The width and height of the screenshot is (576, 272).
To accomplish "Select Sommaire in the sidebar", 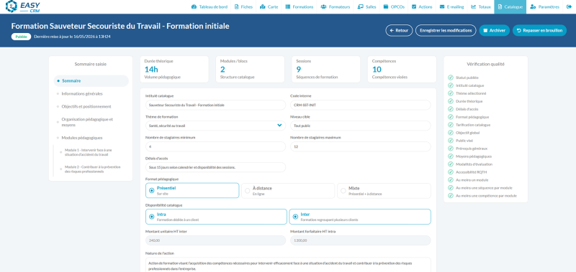I will click(x=91, y=81).
